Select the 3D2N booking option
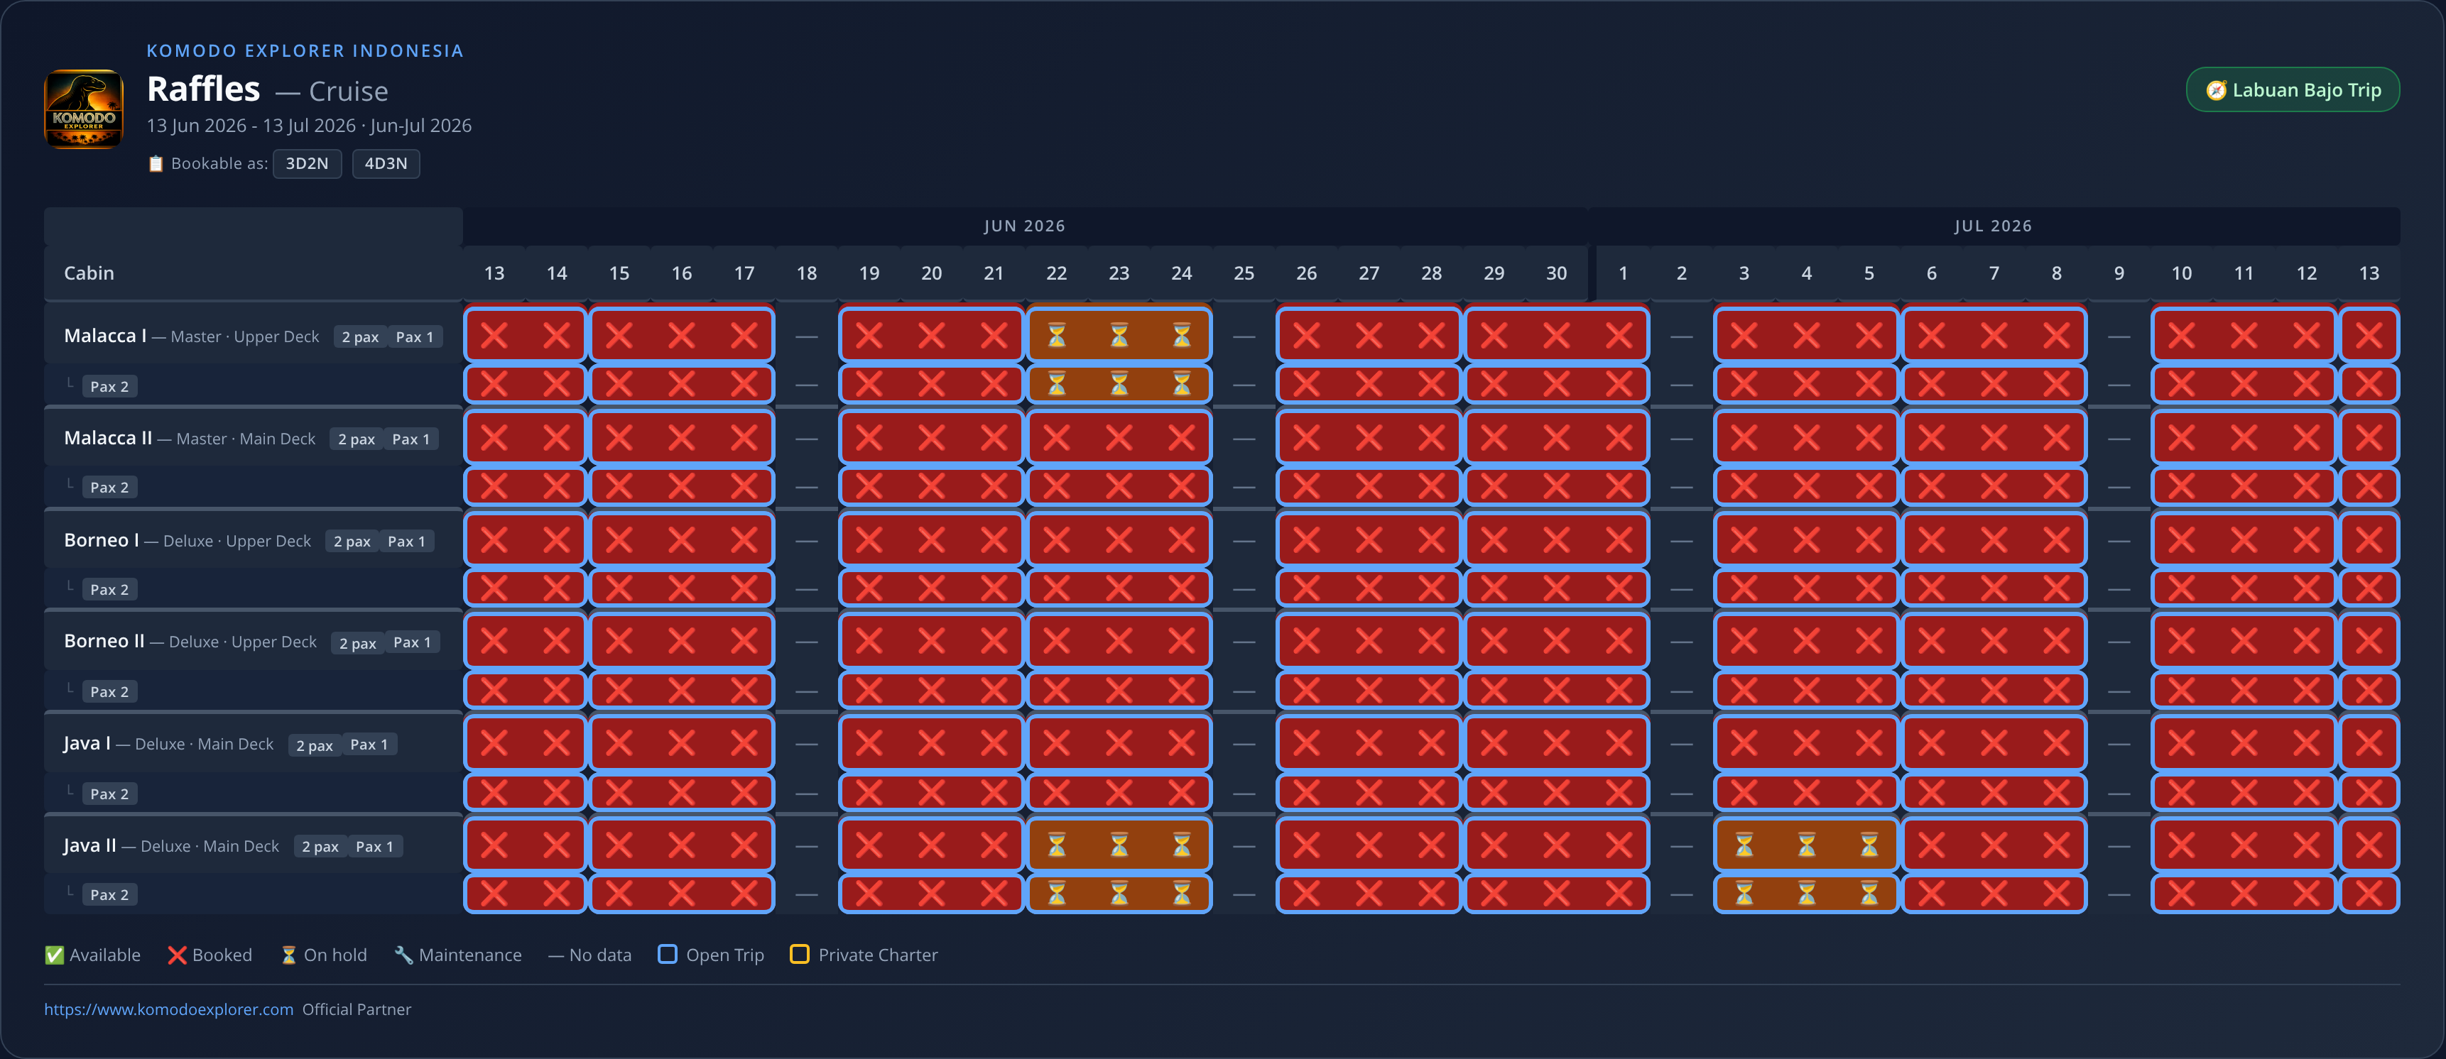Image resolution: width=2446 pixels, height=1059 pixels. 307,163
